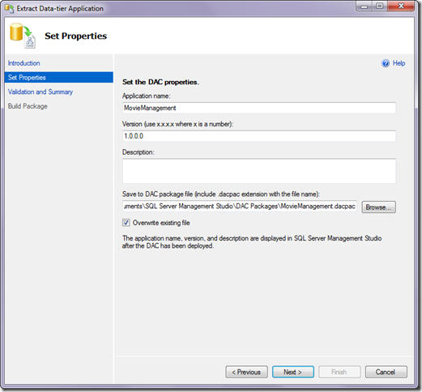The image size is (422, 392).
Task: Maximize the Extract Data-tier Application window
Action: [380, 6]
